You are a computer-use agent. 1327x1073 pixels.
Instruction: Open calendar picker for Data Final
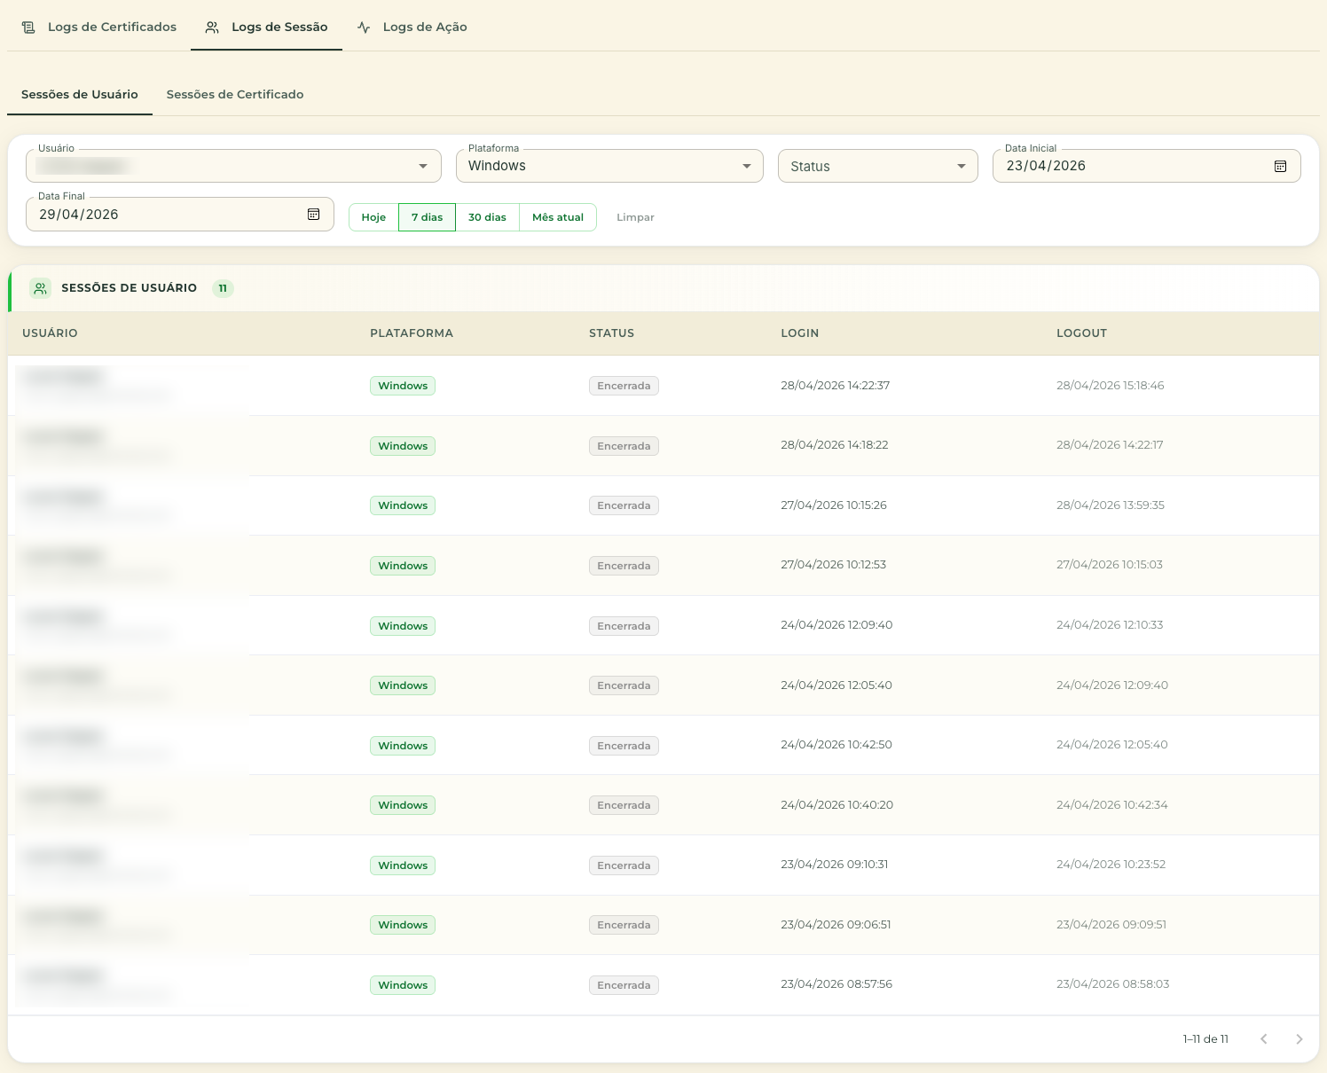click(x=313, y=215)
